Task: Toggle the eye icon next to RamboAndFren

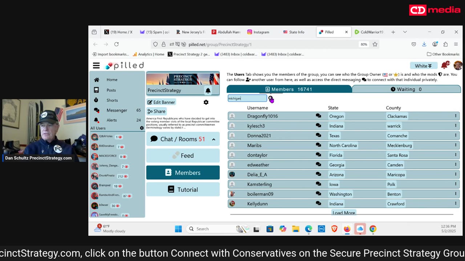Action: 129,196
